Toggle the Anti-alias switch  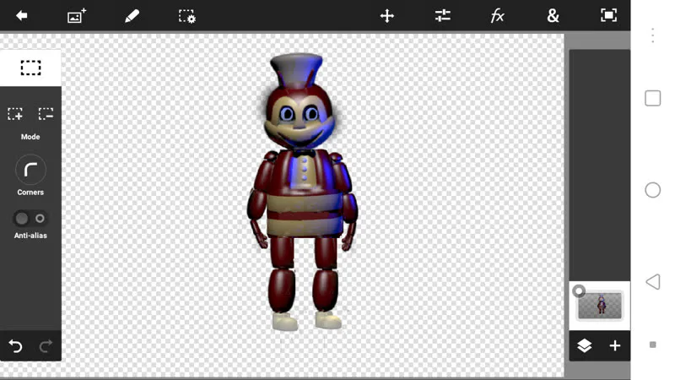30,219
